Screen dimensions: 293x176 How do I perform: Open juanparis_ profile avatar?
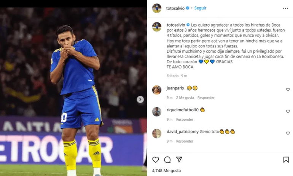[156, 90]
